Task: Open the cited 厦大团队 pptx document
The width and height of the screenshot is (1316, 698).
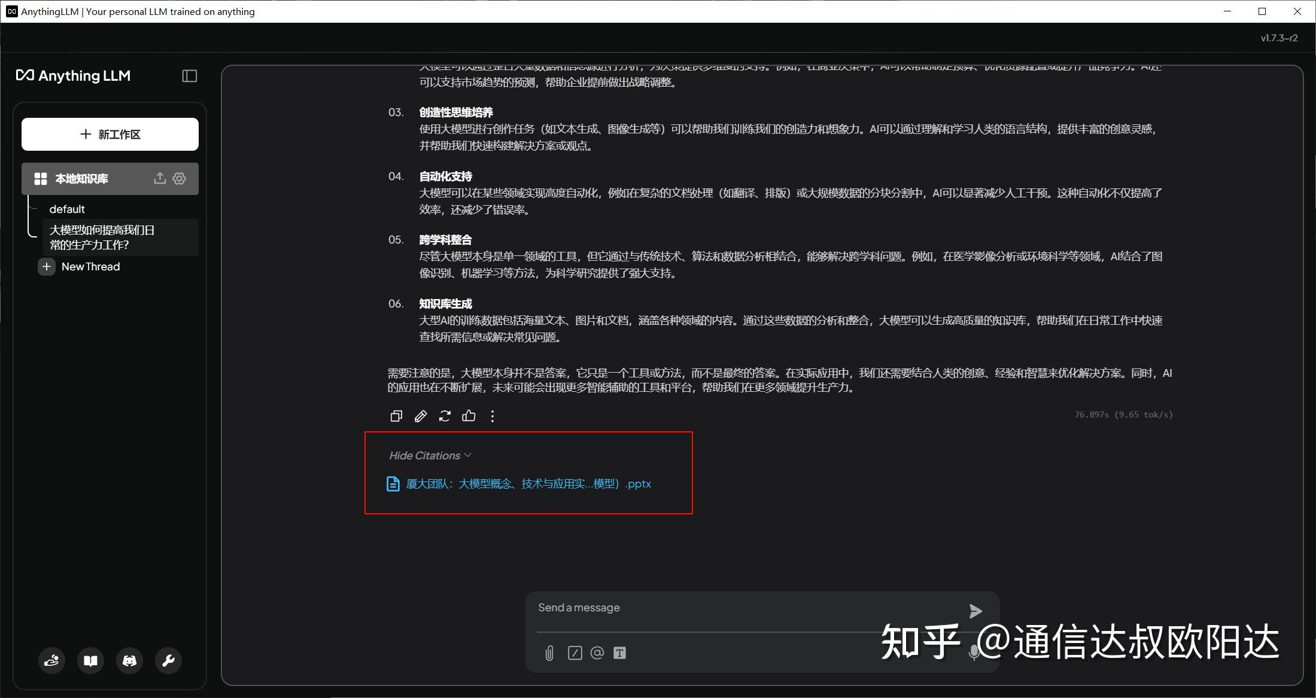Action: [528, 484]
